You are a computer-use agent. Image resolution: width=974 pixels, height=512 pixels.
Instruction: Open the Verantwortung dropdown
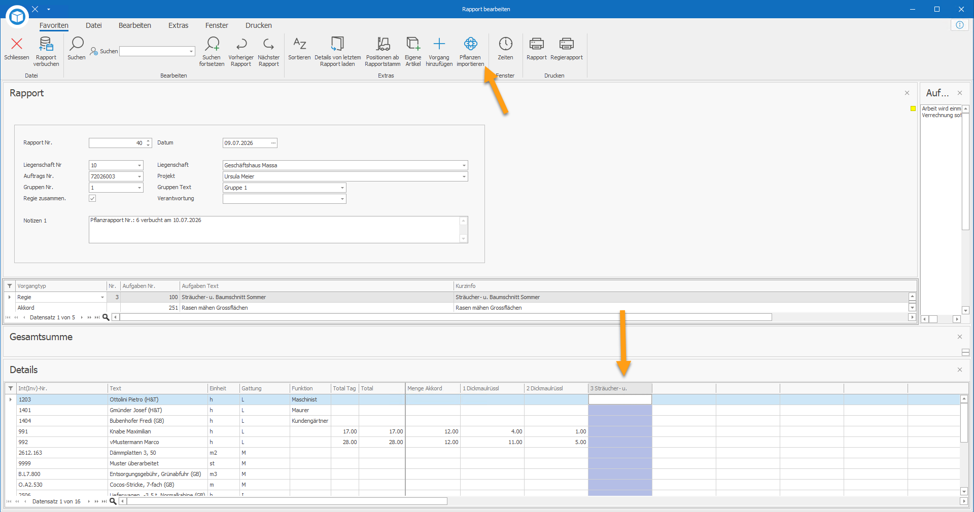342,199
